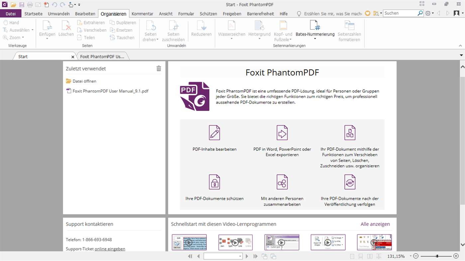Close the Start tab
Viewport: 465px width, 261px height.
click(x=73, y=57)
